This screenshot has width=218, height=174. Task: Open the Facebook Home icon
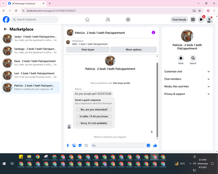(87, 20)
